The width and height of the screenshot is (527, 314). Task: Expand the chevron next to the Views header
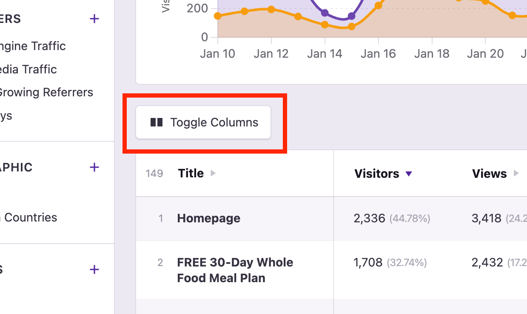(515, 173)
